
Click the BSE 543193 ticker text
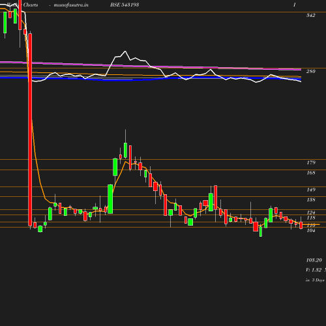click(x=125, y=5)
